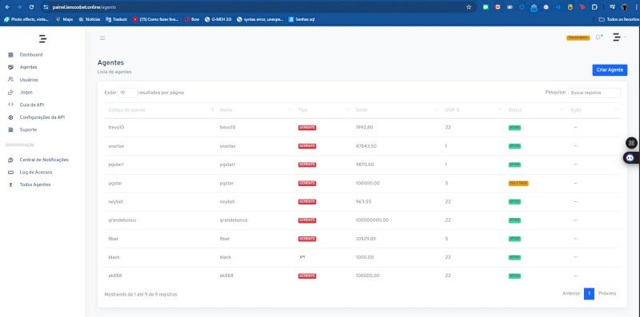Image resolution: width=640 pixels, height=317 pixels.
Task: Focus the Buscar registros search field
Action: [x=594, y=93]
